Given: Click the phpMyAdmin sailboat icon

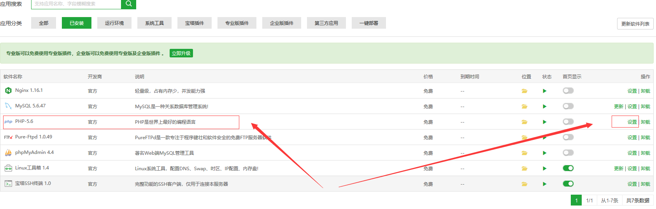Looking at the screenshot, I should point(8,152).
